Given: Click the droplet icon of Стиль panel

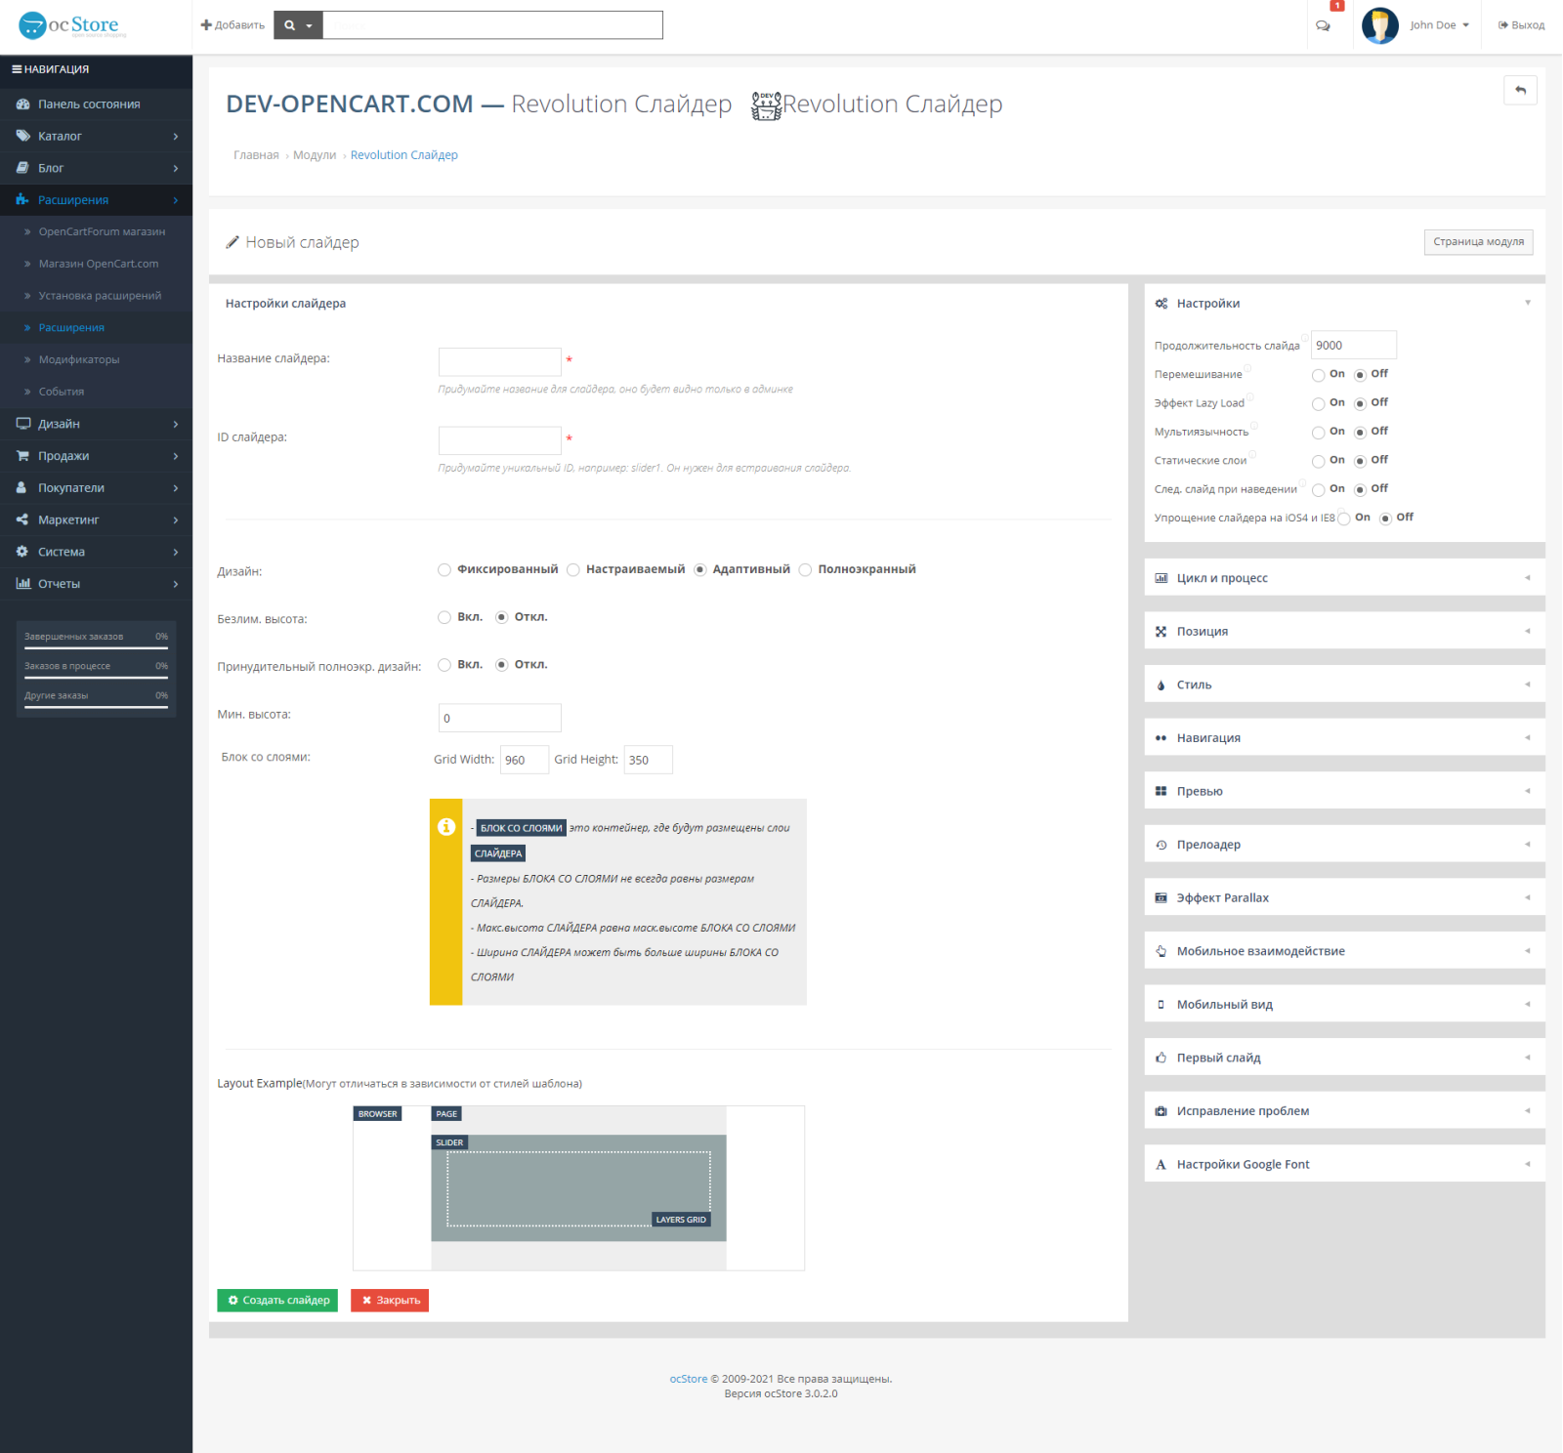Looking at the screenshot, I should [1161, 685].
